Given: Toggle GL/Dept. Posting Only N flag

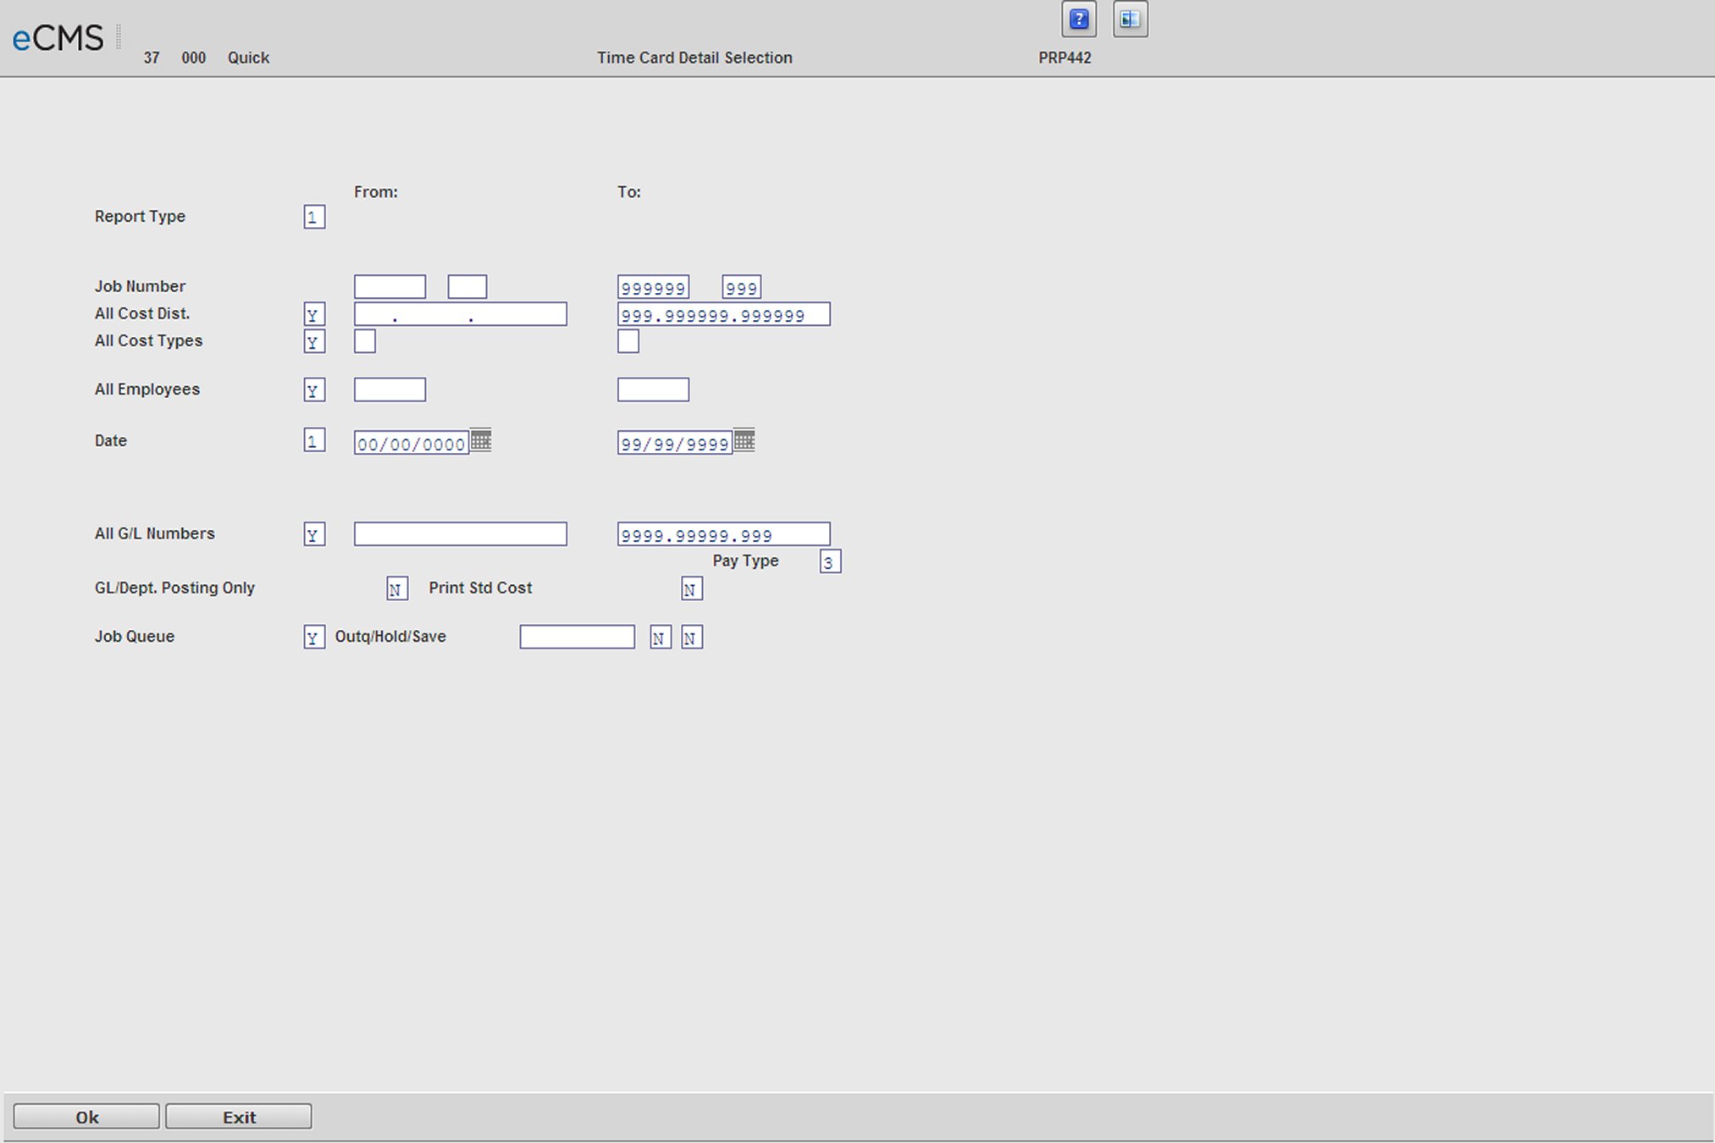Looking at the screenshot, I should [397, 588].
